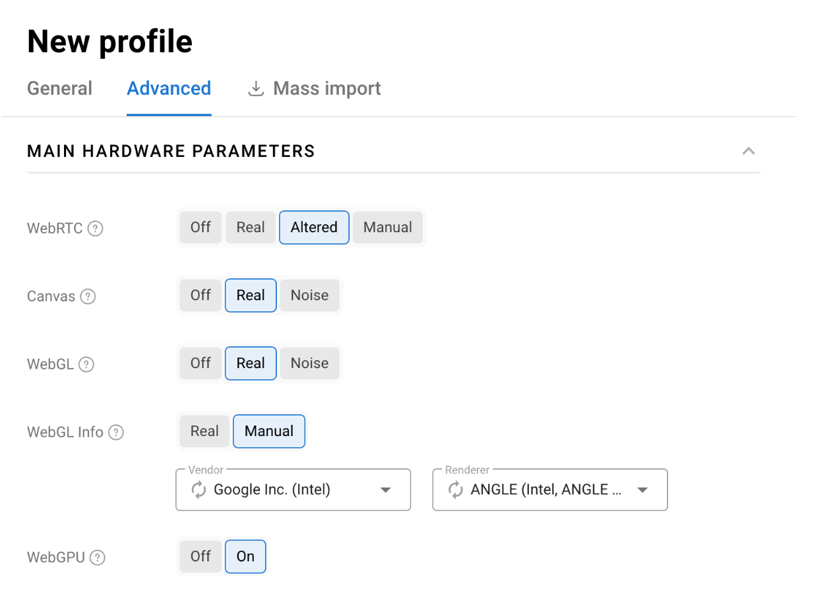The height and width of the screenshot is (599, 835).
Task: Select Real for WebRTC
Action: [251, 228]
